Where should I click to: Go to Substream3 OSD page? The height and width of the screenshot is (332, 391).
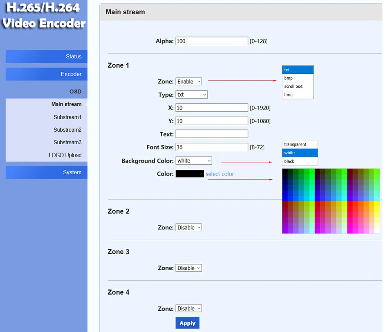click(67, 143)
